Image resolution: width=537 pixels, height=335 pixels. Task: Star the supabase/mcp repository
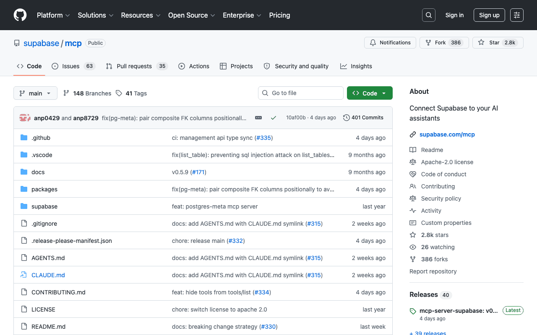coord(498,43)
